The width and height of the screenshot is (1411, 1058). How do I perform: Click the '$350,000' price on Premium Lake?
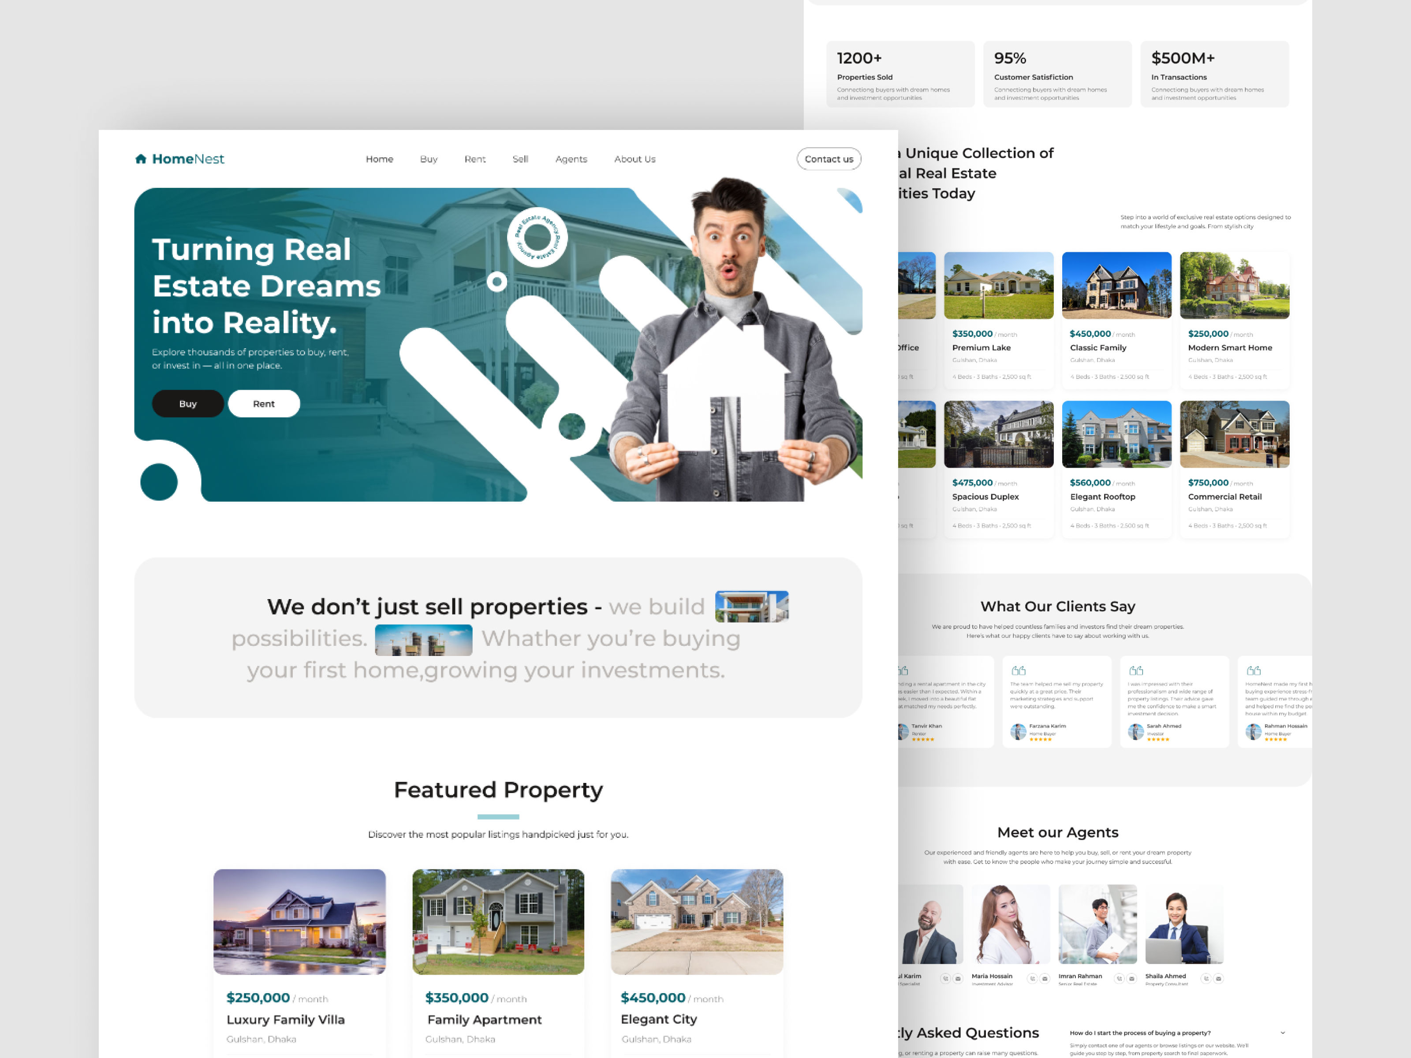click(x=972, y=334)
